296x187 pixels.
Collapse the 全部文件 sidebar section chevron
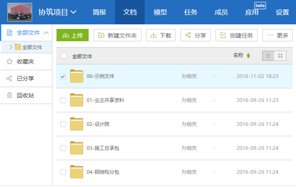tap(46, 33)
